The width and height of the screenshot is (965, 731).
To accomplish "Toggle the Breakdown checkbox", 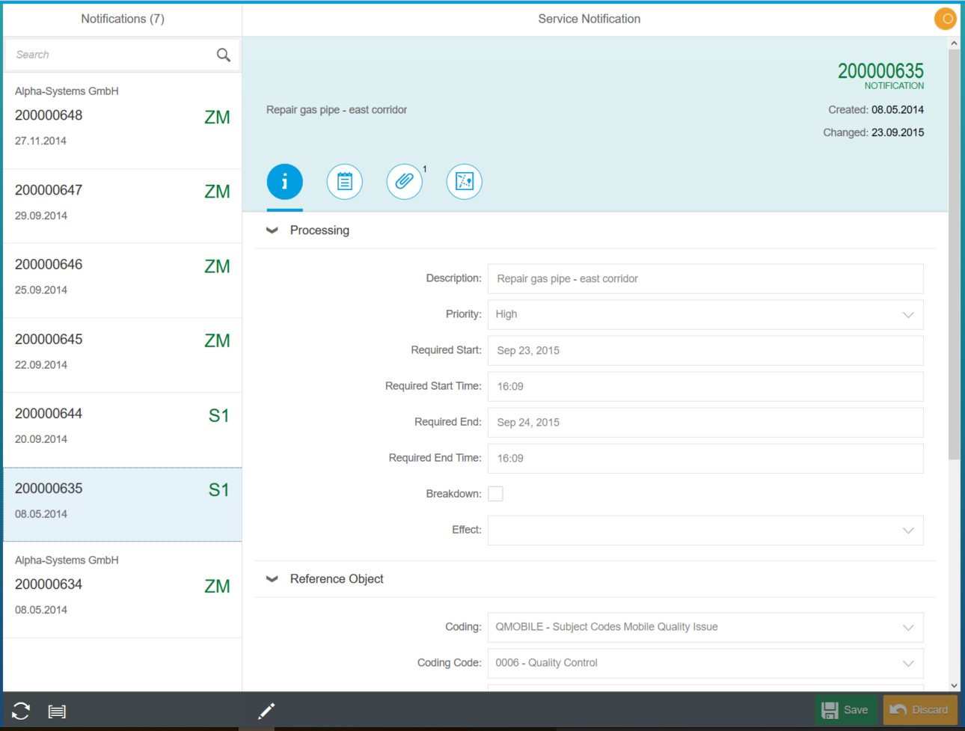I will coord(495,493).
